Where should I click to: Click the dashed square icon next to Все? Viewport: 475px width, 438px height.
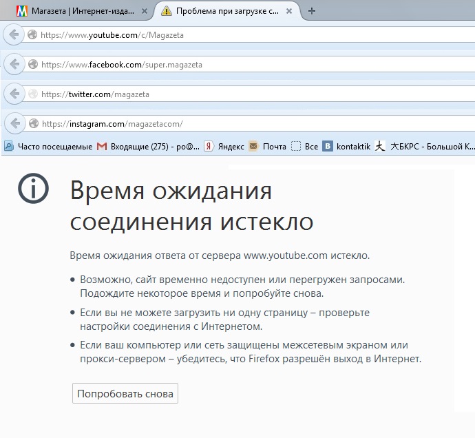pyautogui.click(x=295, y=147)
